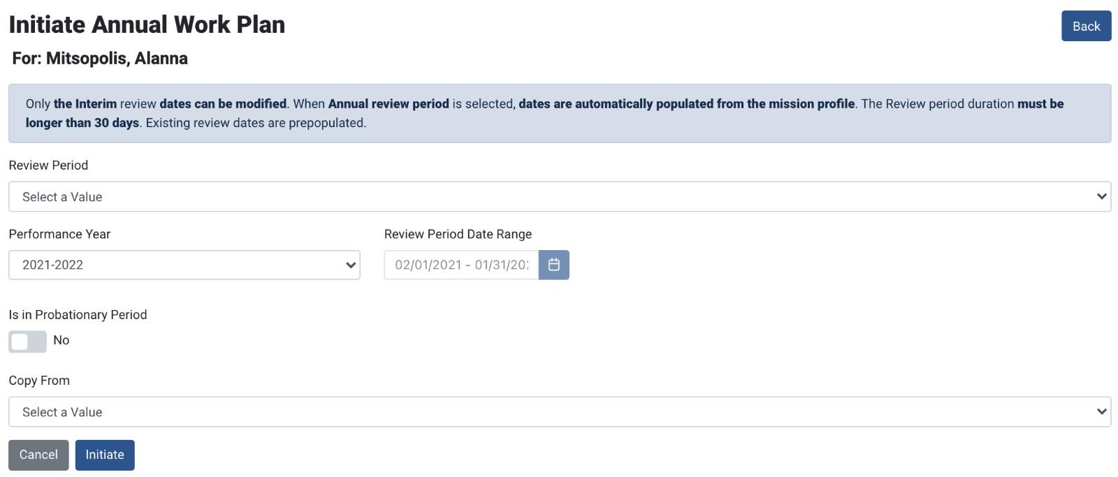Open the Performance Year 2021-2022 dropdown
The image size is (1118, 477).
click(x=184, y=265)
